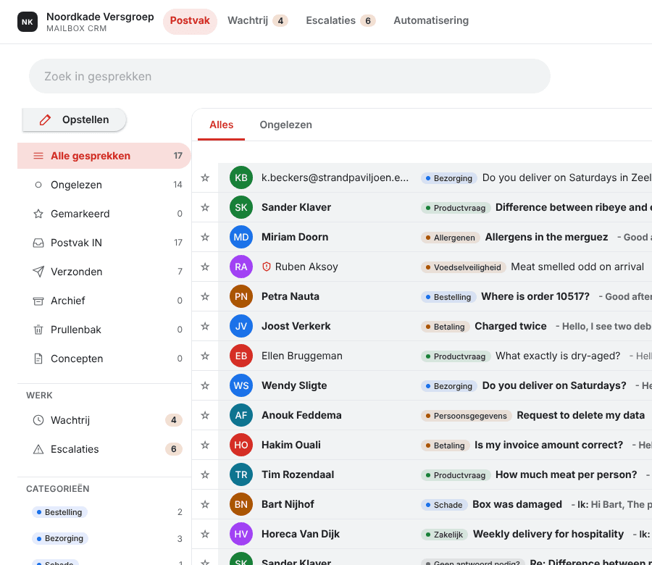Screen dimensions: 652x565
Task: Open the "Request to delete my data" conversation
Action: [x=580, y=415]
